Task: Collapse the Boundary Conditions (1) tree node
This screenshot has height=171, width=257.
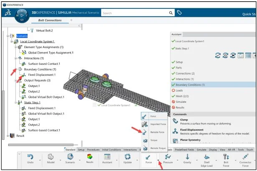Action: 16,69
